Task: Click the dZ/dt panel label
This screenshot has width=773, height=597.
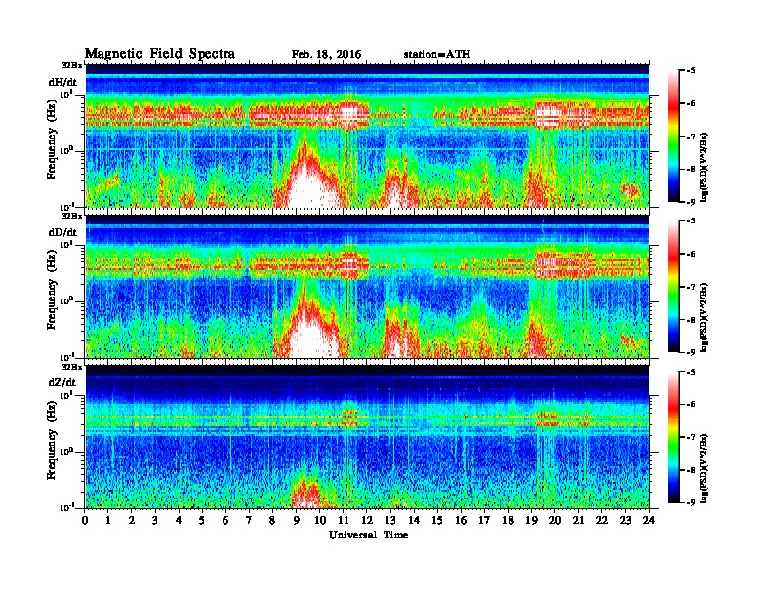Action: (62, 382)
